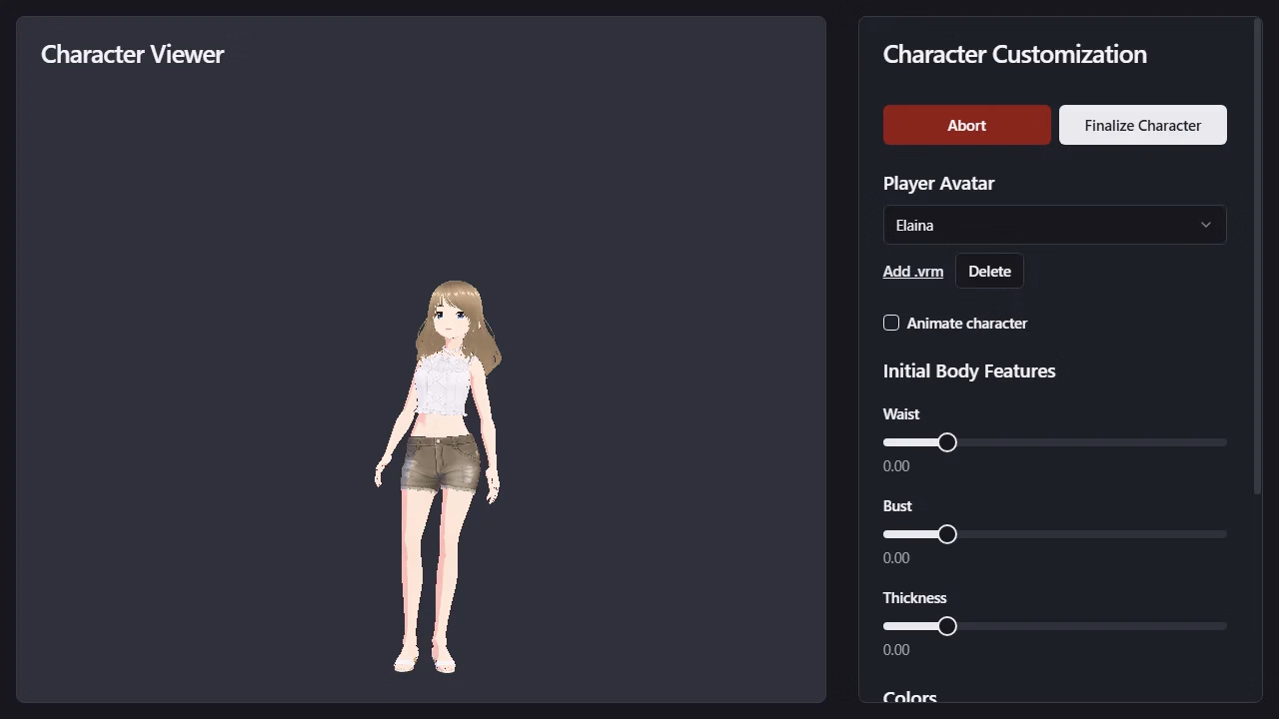1279x719 pixels.
Task: Click the red Abort button
Action: click(966, 125)
